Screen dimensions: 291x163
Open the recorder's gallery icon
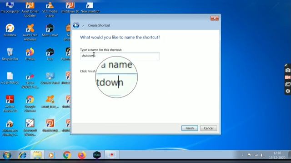(288, 84)
